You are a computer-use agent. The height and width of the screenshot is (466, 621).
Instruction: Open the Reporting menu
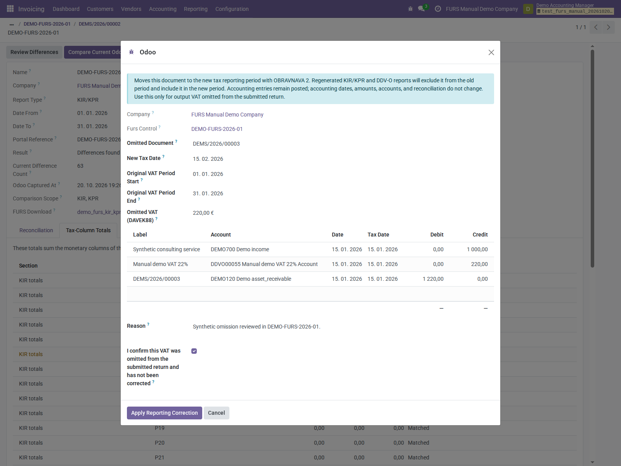(196, 9)
